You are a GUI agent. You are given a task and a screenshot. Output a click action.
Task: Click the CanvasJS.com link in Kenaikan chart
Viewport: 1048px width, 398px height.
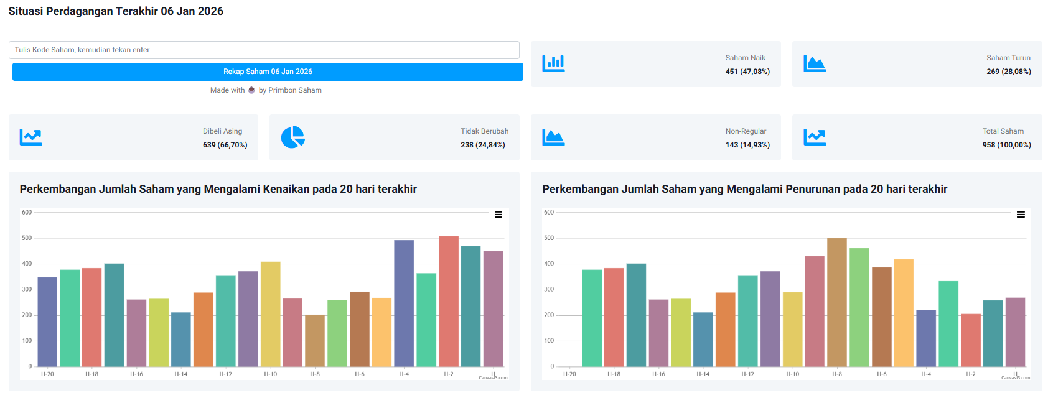coord(493,377)
